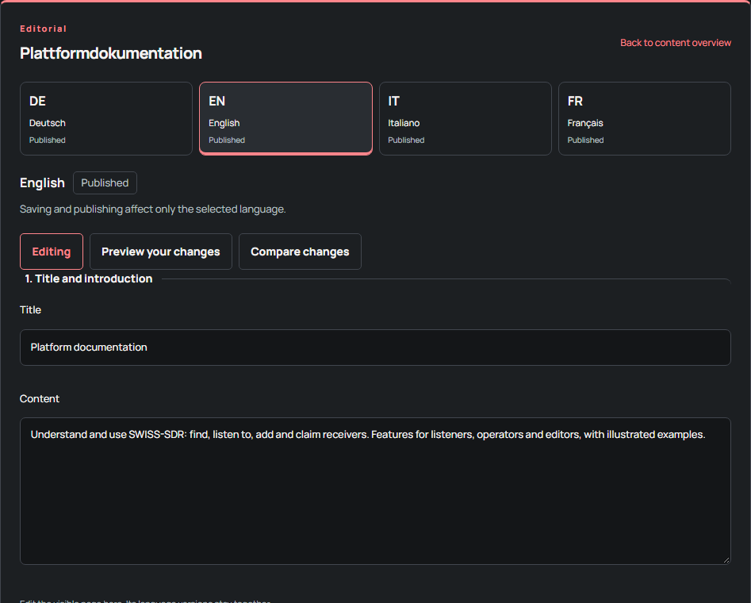Open Preview your changes
Viewport: 751px width, 603px height.
tap(160, 252)
